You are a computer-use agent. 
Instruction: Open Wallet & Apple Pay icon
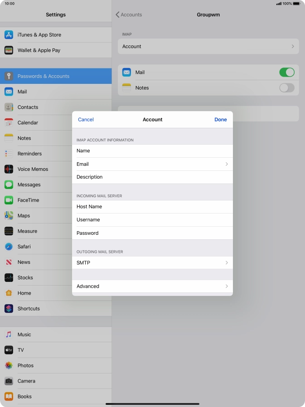tap(9, 50)
